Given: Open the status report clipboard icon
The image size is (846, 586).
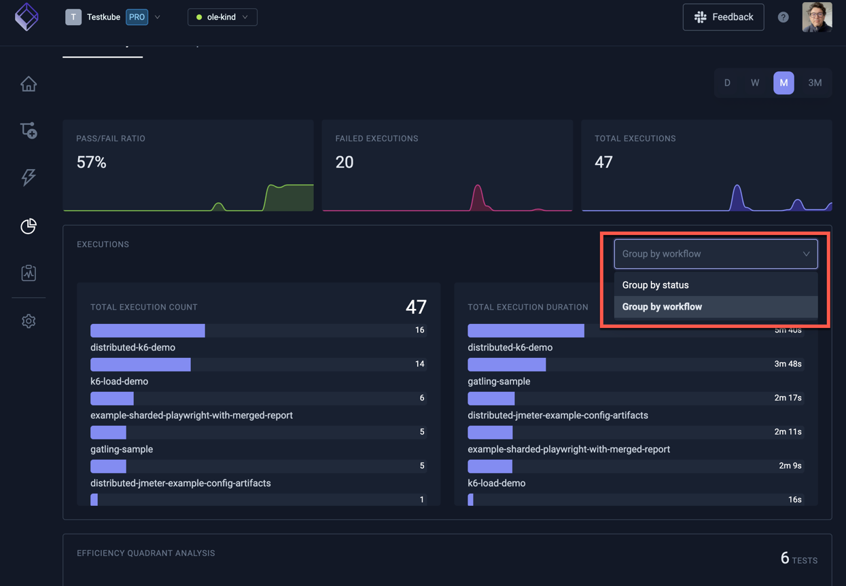Looking at the screenshot, I should [x=29, y=273].
